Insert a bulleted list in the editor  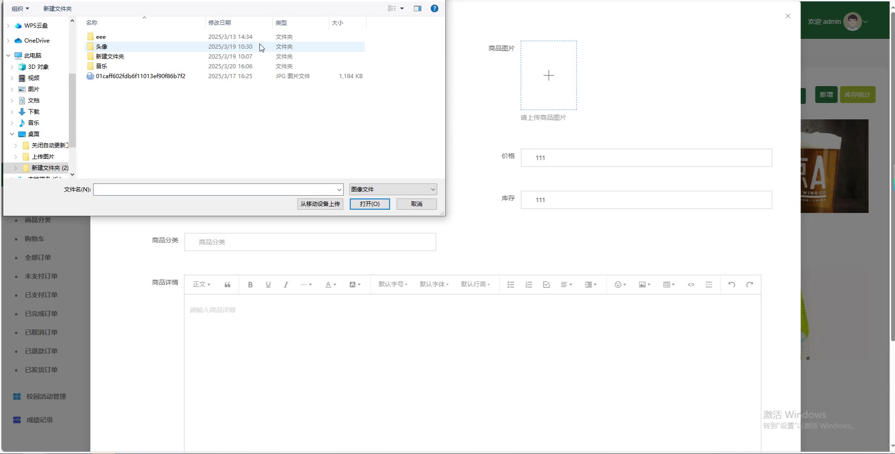click(x=511, y=285)
